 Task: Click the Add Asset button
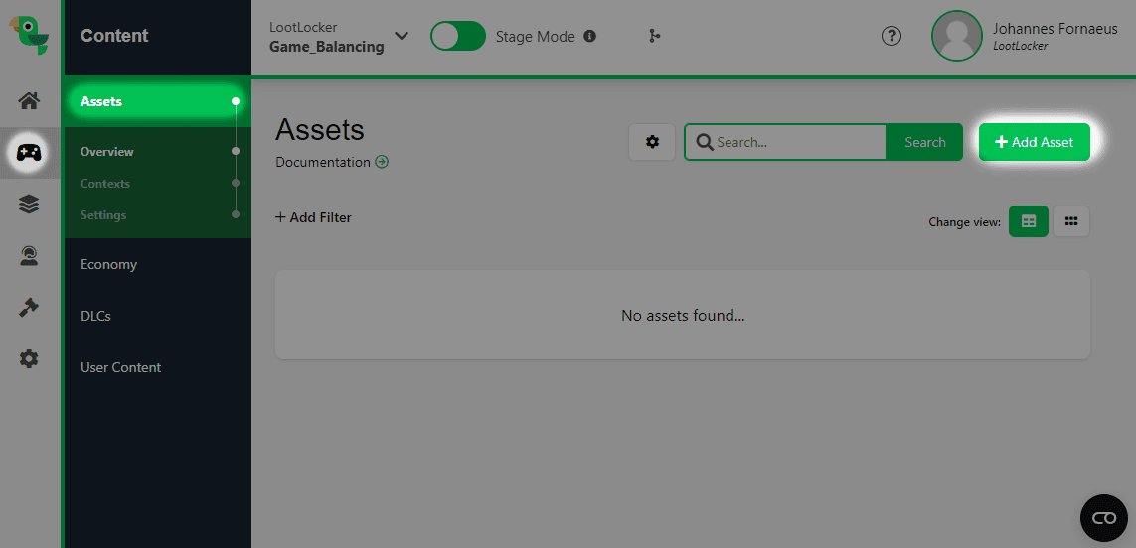pyautogui.click(x=1035, y=142)
